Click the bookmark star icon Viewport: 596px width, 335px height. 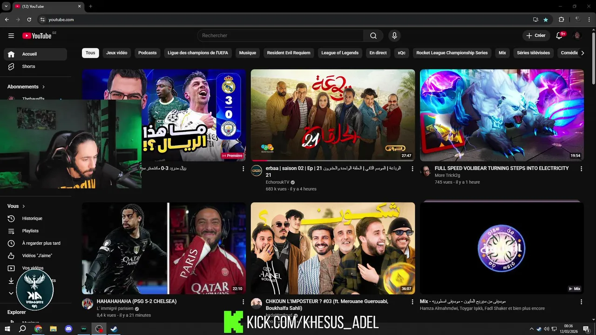(x=546, y=20)
